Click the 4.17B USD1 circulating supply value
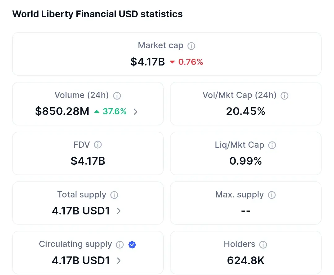334x275 pixels. pos(81,260)
